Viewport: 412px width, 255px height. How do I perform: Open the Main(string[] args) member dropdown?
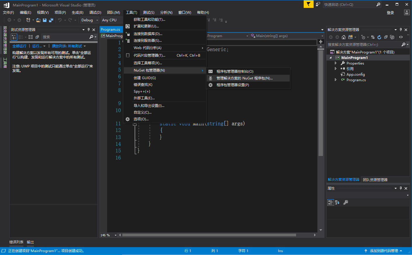point(287,36)
